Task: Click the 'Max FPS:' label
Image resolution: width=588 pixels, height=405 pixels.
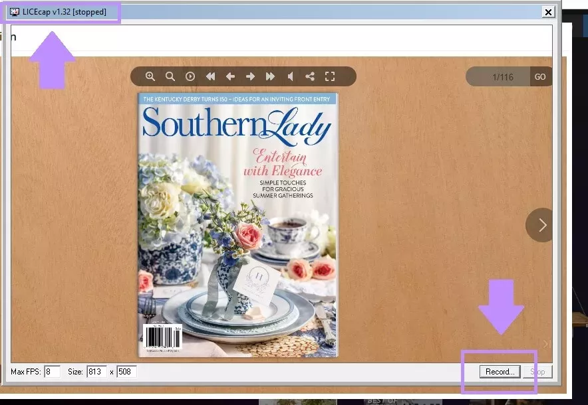Action: click(25, 372)
